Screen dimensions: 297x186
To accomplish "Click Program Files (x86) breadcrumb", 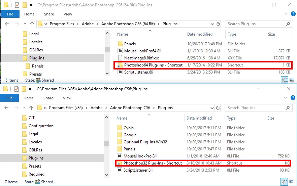I will (x=66, y=108).
